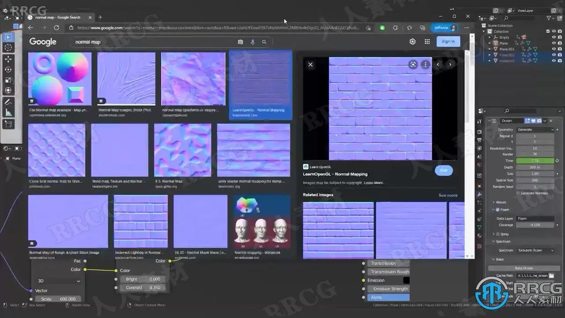Image resolution: width=565 pixels, height=318 pixels.
Task: Open Google quick settings gear
Action: [x=412, y=42]
